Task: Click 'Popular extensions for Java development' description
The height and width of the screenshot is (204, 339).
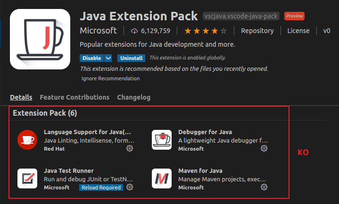Action: (x=157, y=44)
